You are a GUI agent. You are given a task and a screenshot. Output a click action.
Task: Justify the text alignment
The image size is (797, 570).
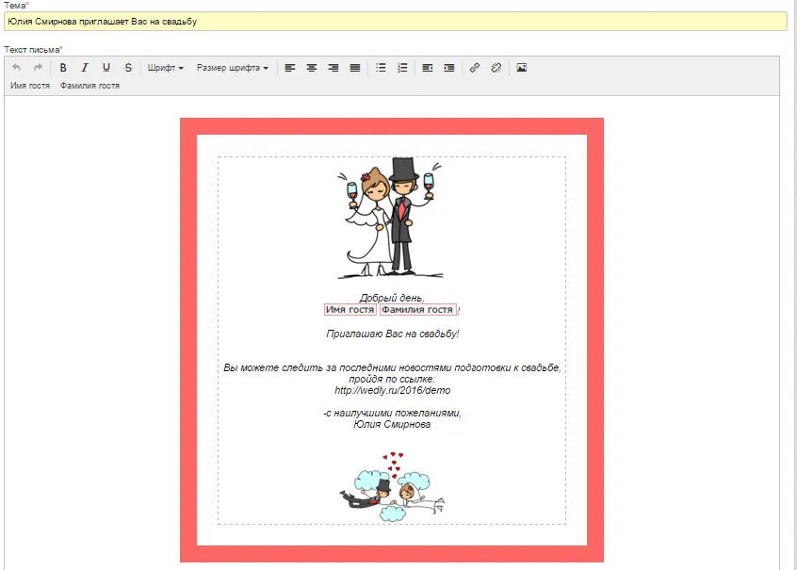tap(355, 68)
